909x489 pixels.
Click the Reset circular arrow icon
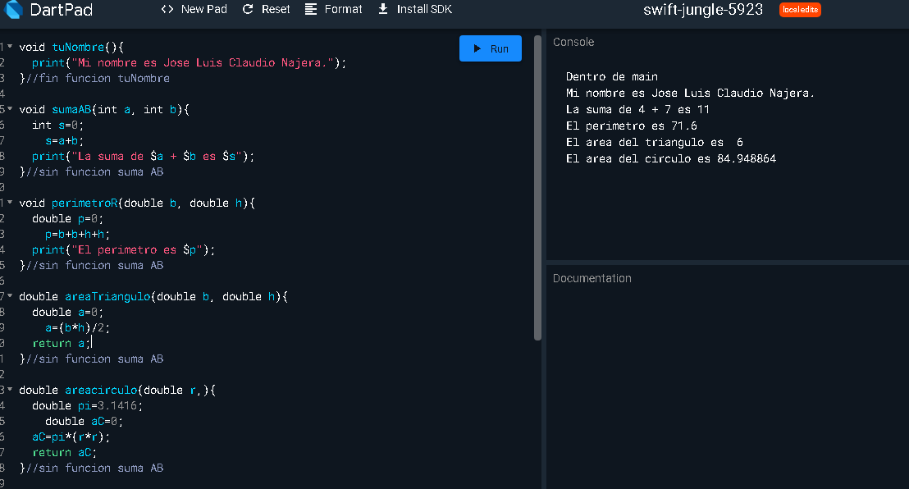click(248, 9)
